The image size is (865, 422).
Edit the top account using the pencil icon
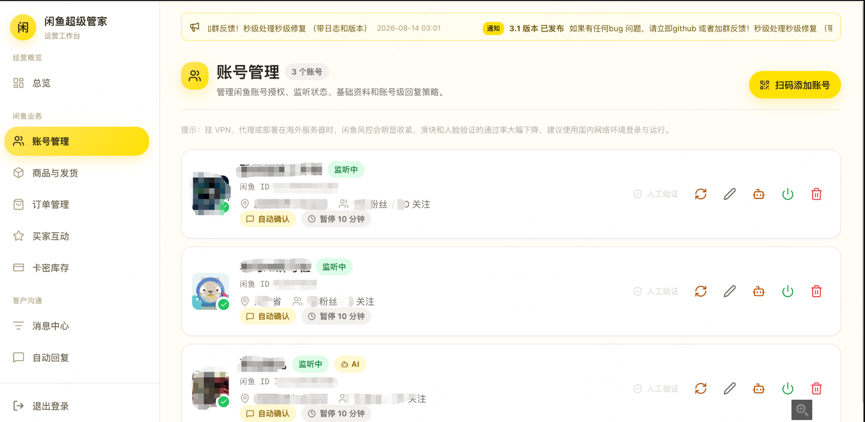point(730,194)
